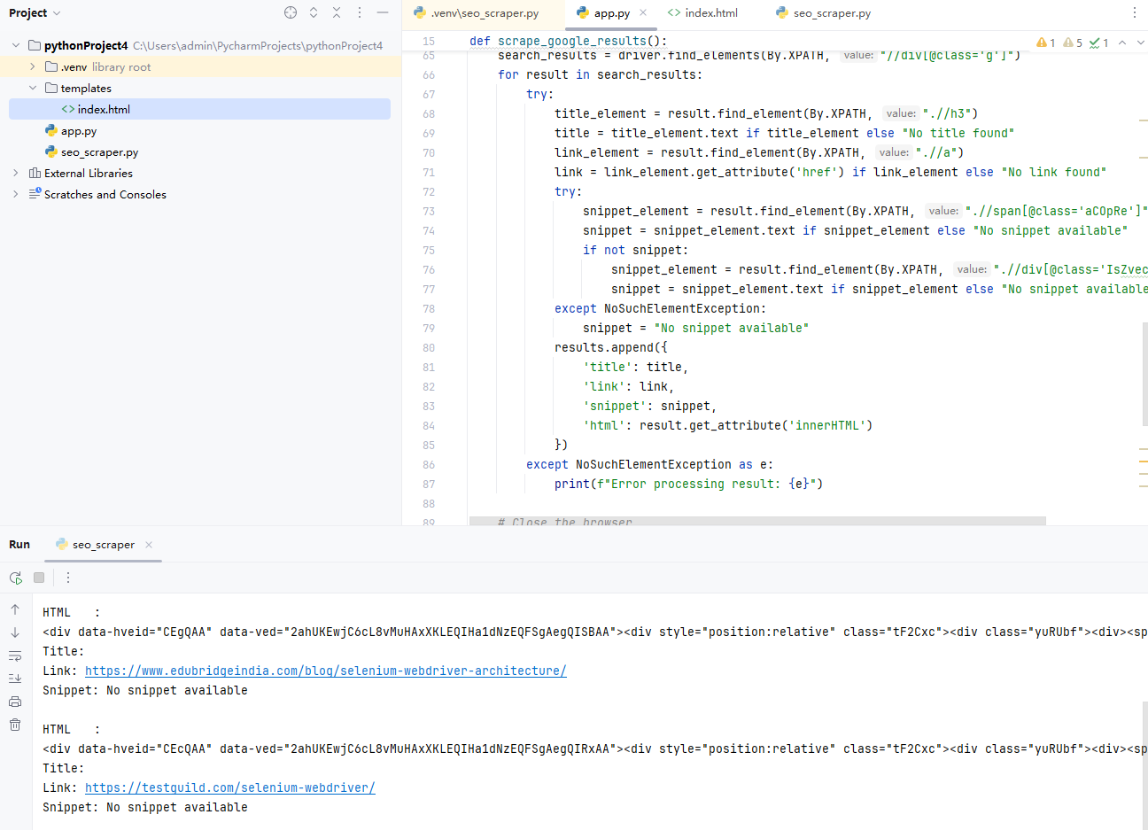
Task: Expand Scratches and Consoles node
Action: (x=16, y=194)
